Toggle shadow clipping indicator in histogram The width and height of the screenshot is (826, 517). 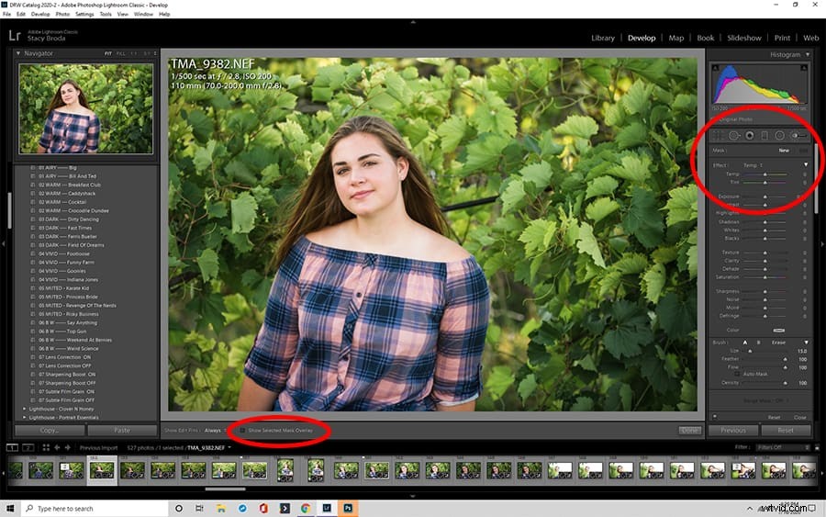715,68
